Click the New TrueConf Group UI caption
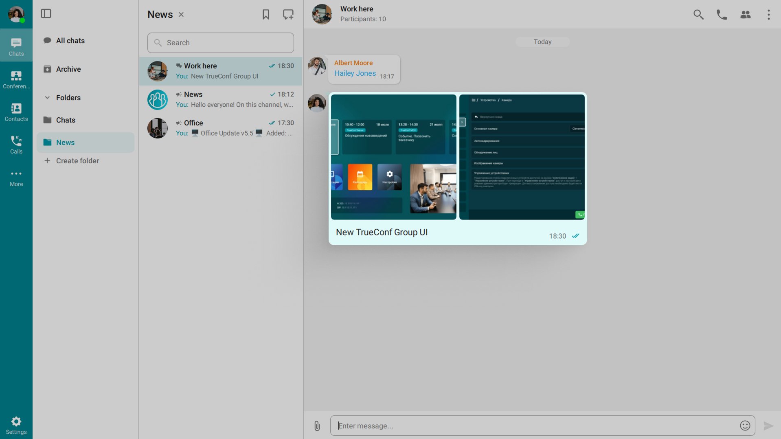The width and height of the screenshot is (781, 439). click(x=382, y=232)
